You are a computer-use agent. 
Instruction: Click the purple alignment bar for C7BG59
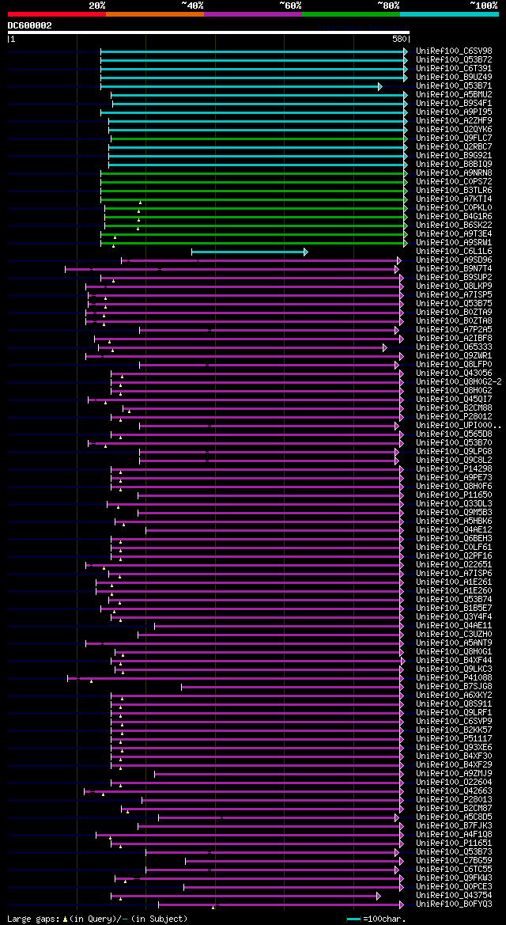[293, 861]
